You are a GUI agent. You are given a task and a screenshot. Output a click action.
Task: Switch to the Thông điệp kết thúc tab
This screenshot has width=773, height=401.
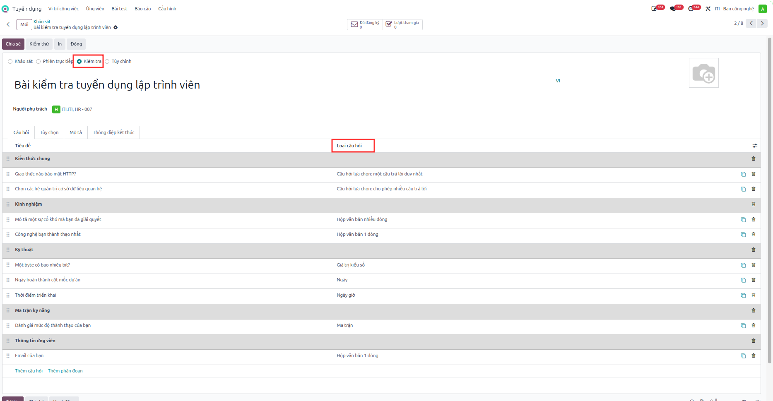coord(113,132)
